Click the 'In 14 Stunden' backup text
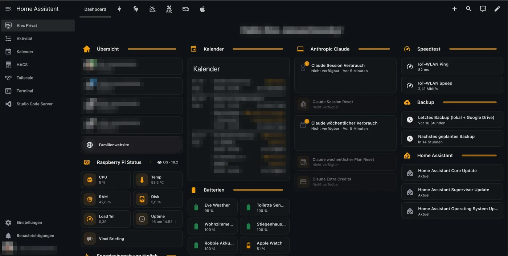The image size is (508, 256). click(x=430, y=142)
